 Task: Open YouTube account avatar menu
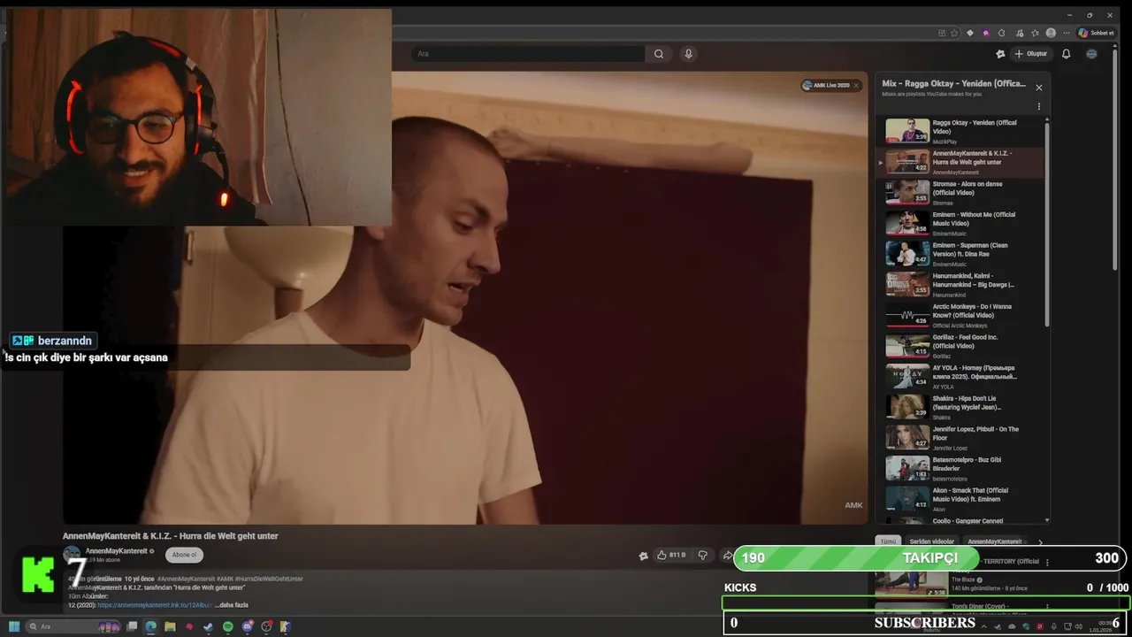coord(1091,54)
